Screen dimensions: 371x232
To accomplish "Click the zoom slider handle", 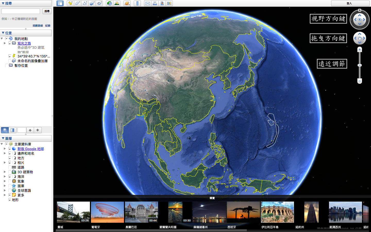I will 360,65.
